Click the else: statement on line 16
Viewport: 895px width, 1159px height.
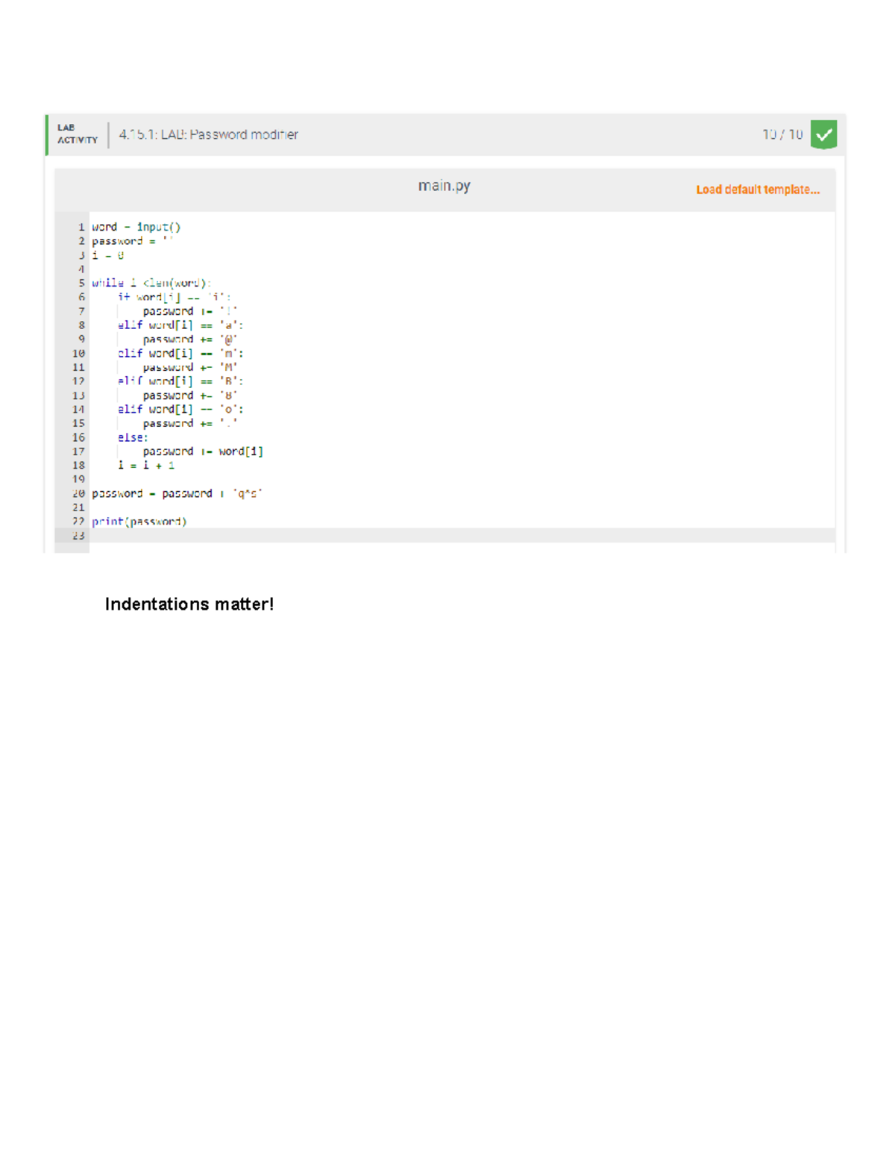[x=131, y=437]
